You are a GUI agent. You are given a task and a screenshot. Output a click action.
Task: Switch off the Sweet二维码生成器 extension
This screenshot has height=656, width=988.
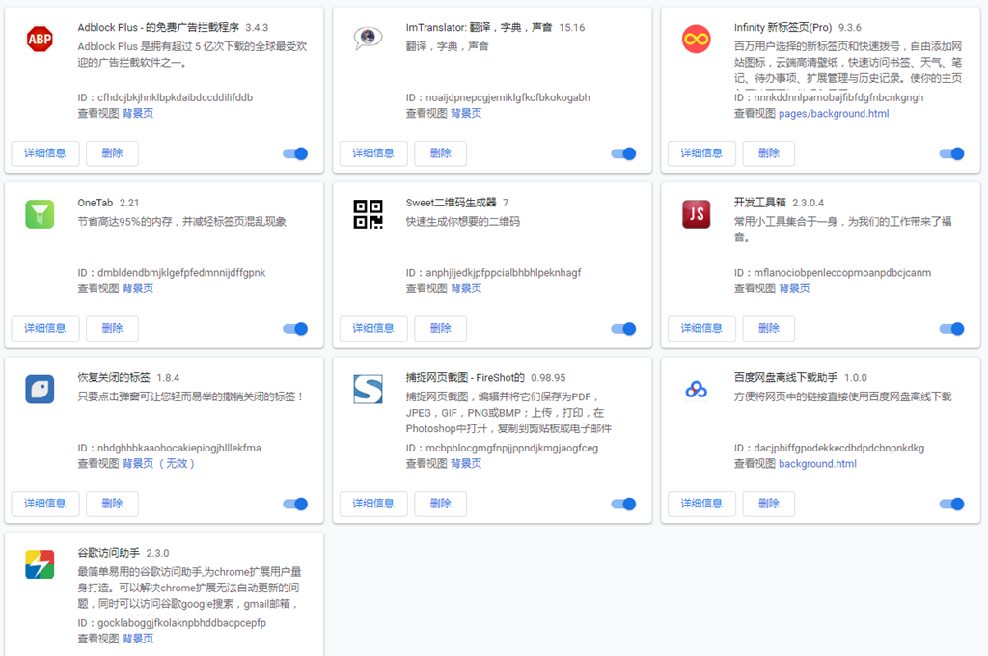624,329
